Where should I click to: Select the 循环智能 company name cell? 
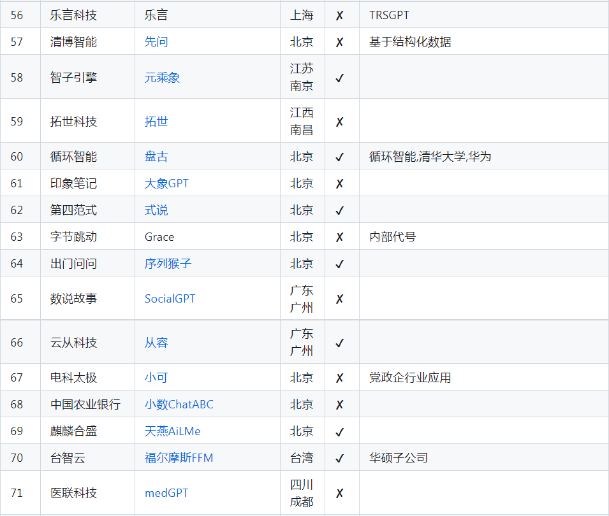[x=87, y=156]
